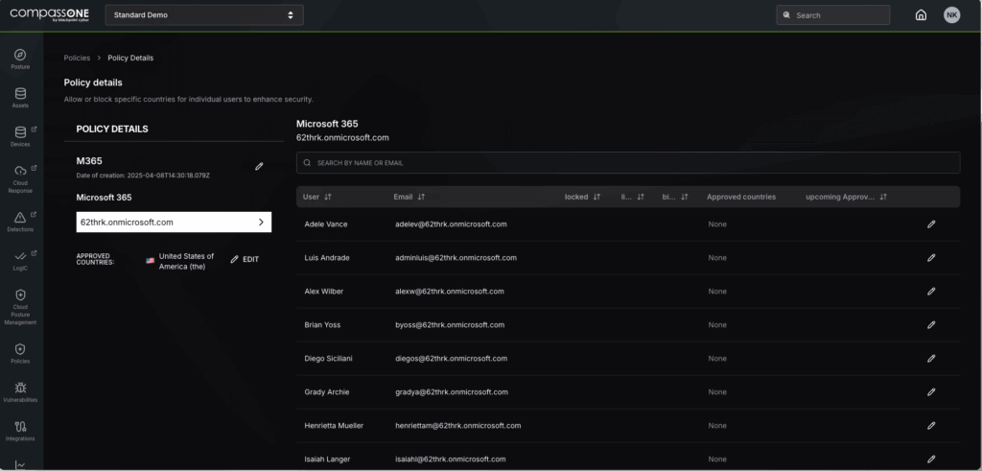Click the Policies breadcrumb link
This screenshot has height=471, width=982.
tap(77, 58)
